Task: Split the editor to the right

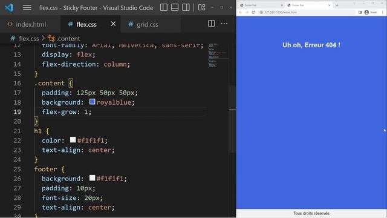Action: point(211,24)
